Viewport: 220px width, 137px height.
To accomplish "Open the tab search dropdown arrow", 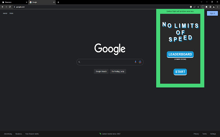I will pos(201,2).
